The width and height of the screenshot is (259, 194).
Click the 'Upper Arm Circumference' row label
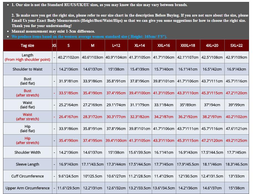(27, 188)
